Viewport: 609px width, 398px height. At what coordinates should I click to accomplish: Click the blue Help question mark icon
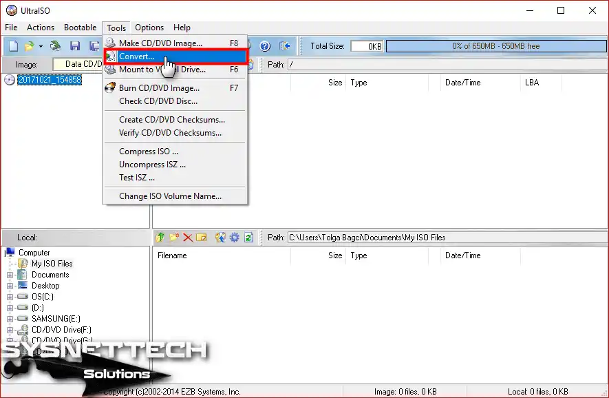(265, 46)
